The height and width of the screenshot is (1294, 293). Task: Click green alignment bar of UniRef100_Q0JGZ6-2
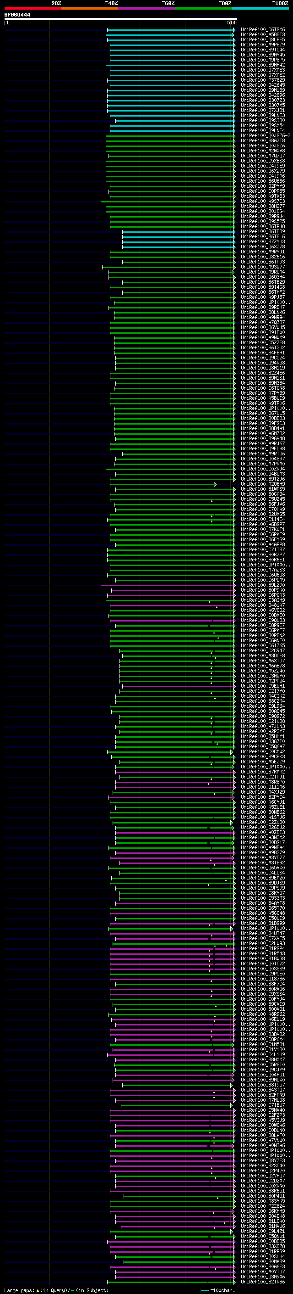pos(170,135)
